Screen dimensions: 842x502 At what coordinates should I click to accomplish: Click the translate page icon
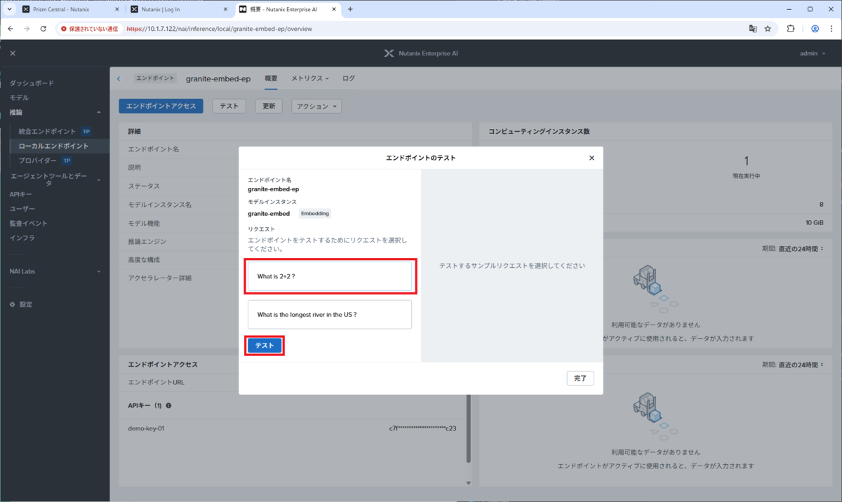pyautogui.click(x=752, y=29)
